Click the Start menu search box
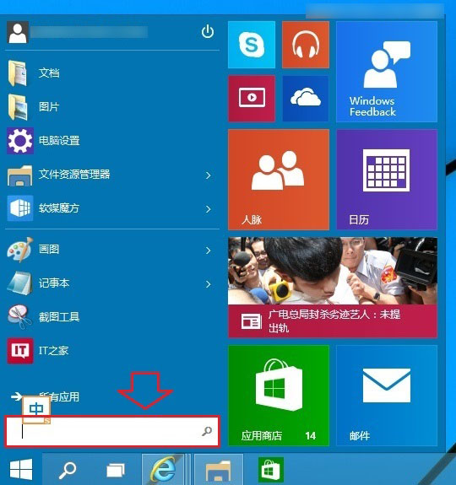Viewport: 456px width, 485px height. pyautogui.click(x=112, y=432)
